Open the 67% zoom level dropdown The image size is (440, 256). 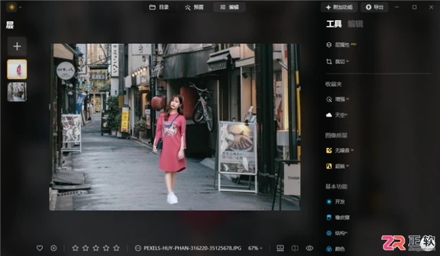pos(255,248)
